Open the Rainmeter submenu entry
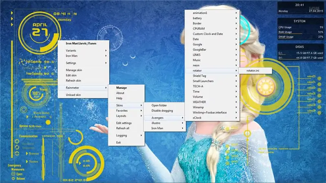Viewport: 326px width, 183px height. tap(84, 88)
